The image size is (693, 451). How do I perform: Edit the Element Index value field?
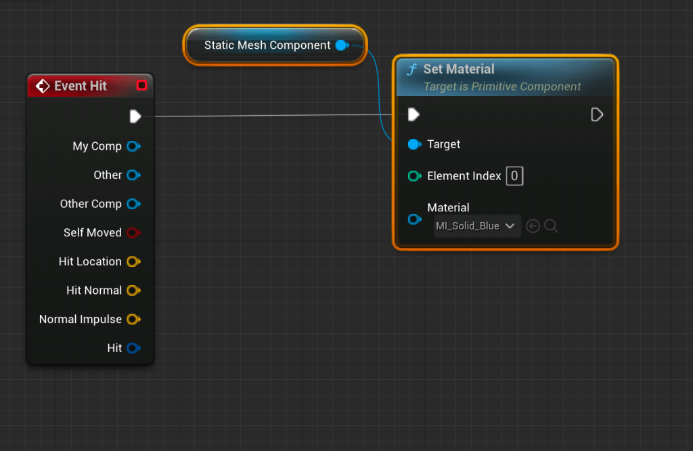[514, 176]
